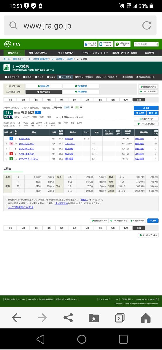Image resolution: width=162 pixels, height=350 pixels.
Task: Select 出馬表 sub-navigation item
Action: point(27,77)
